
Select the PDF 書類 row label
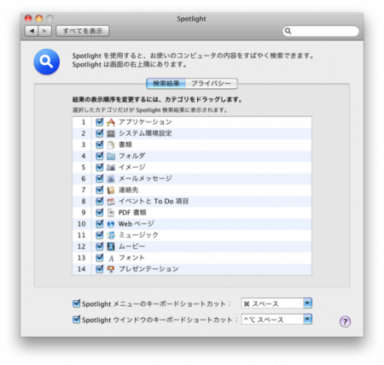pyautogui.click(x=132, y=213)
